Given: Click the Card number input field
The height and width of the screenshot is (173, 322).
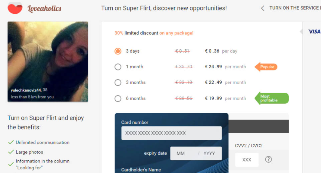Looking at the screenshot, I should point(172,133).
